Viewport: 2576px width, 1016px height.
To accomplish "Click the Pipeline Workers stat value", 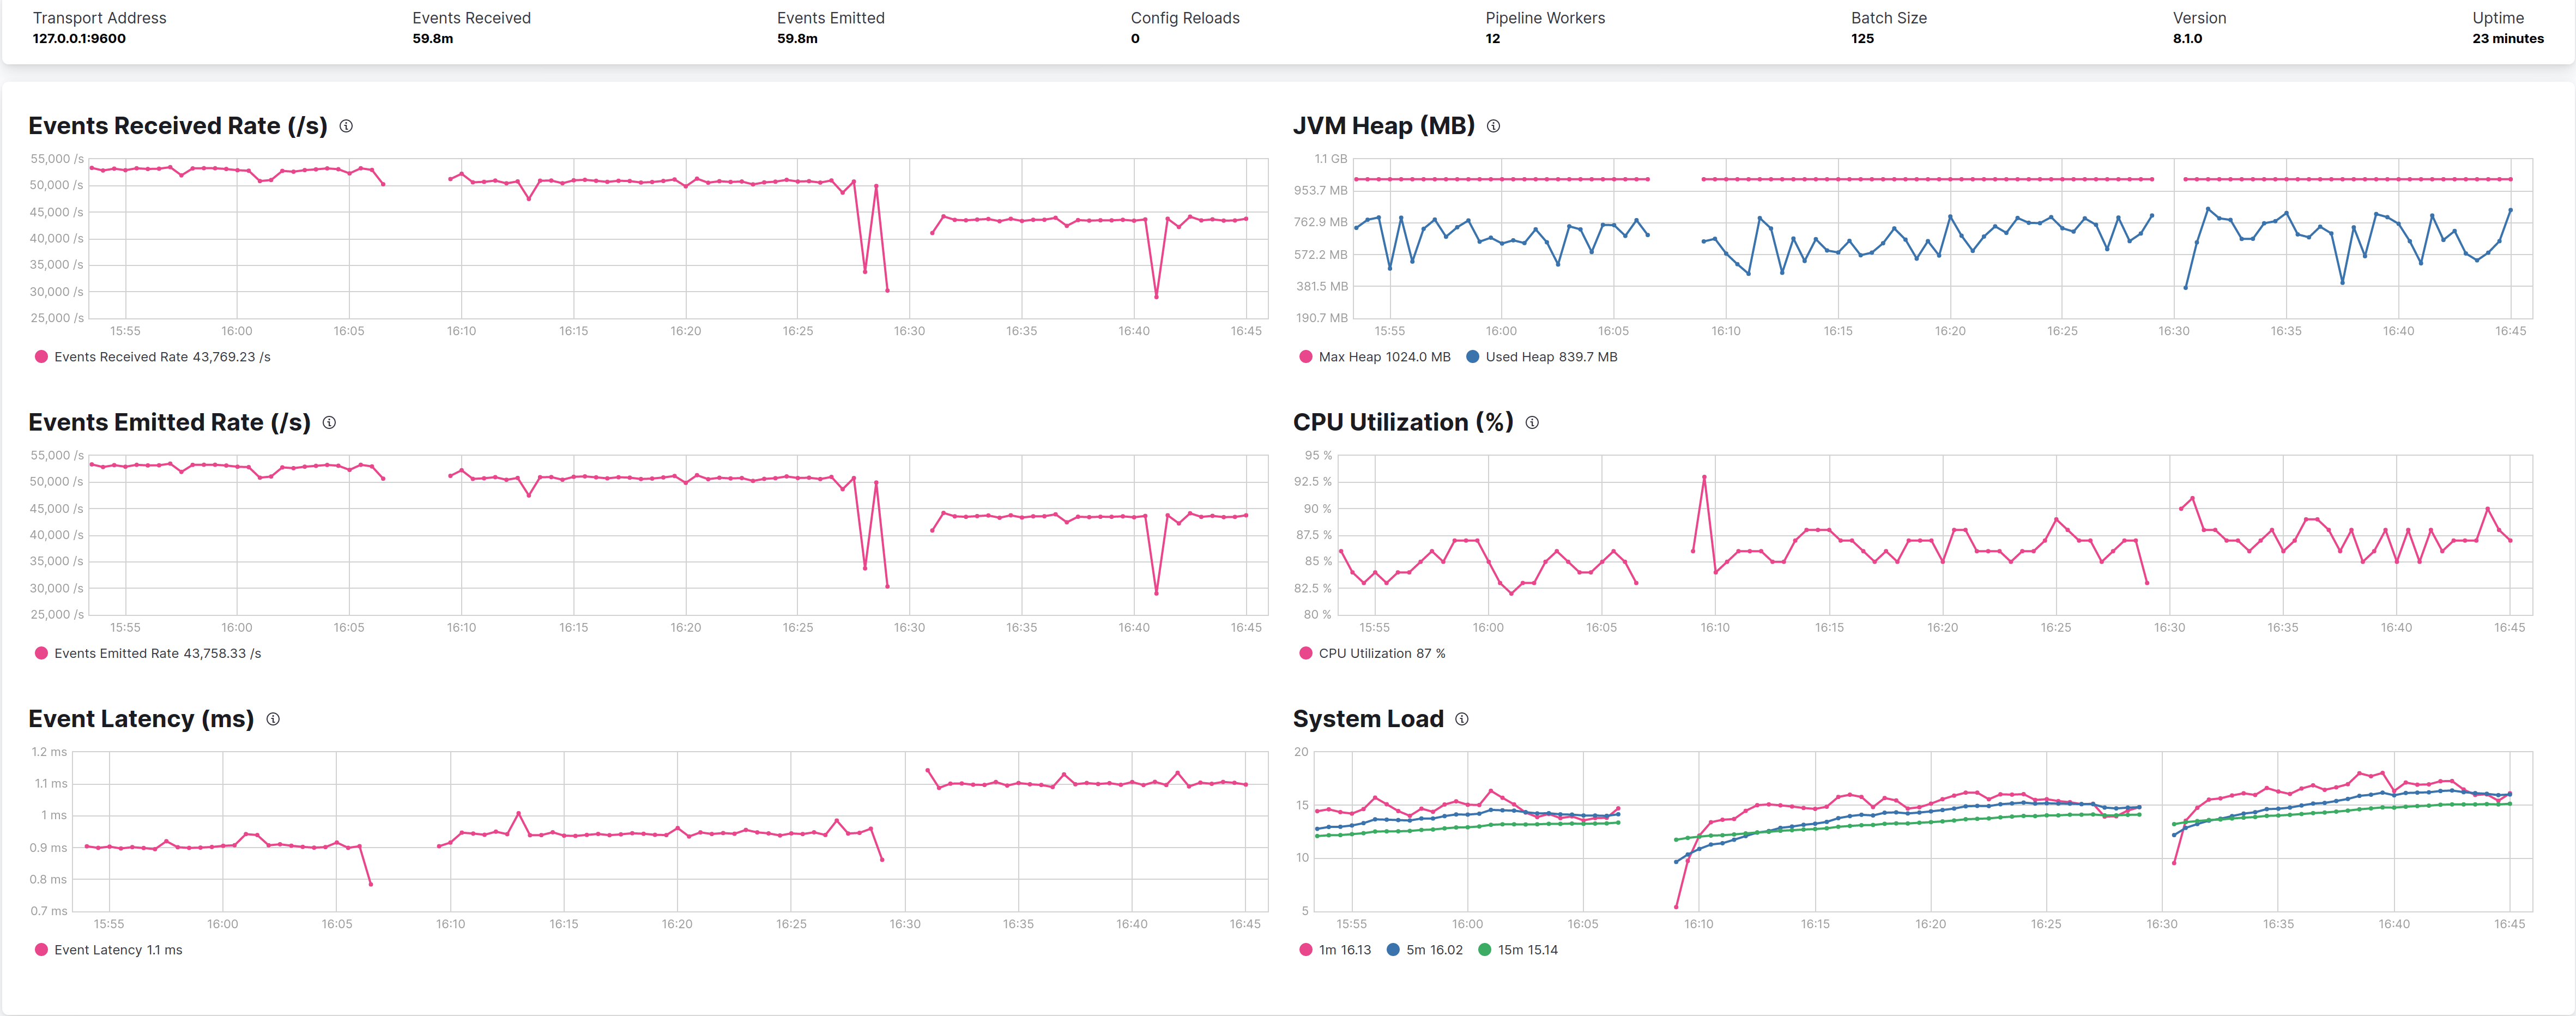I will click(x=1492, y=39).
